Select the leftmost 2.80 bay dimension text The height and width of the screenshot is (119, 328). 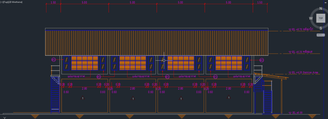coord(84,89)
